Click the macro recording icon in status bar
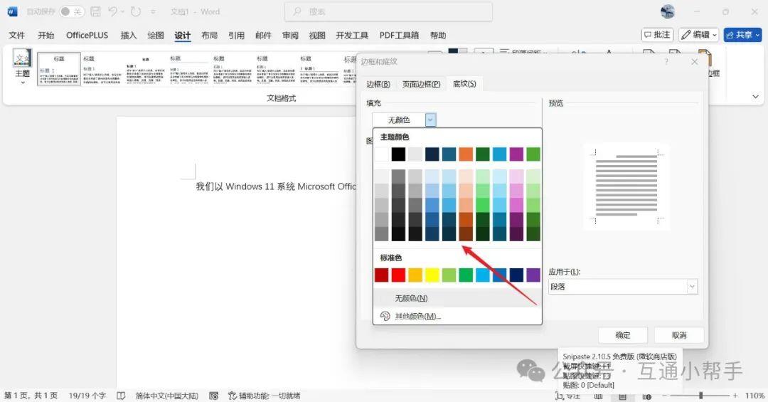This screenshot has width=768, height=402. coord(213,396)
